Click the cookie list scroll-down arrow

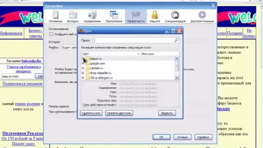pyautogui.click(x=177, y=78)
